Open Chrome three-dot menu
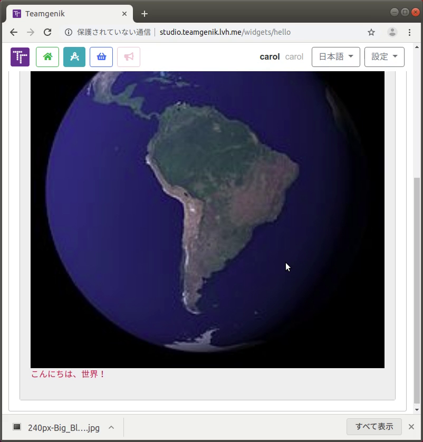 409,32
